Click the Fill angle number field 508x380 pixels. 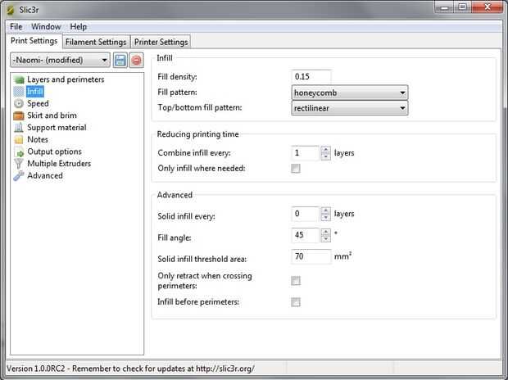[x=306, y=235]
